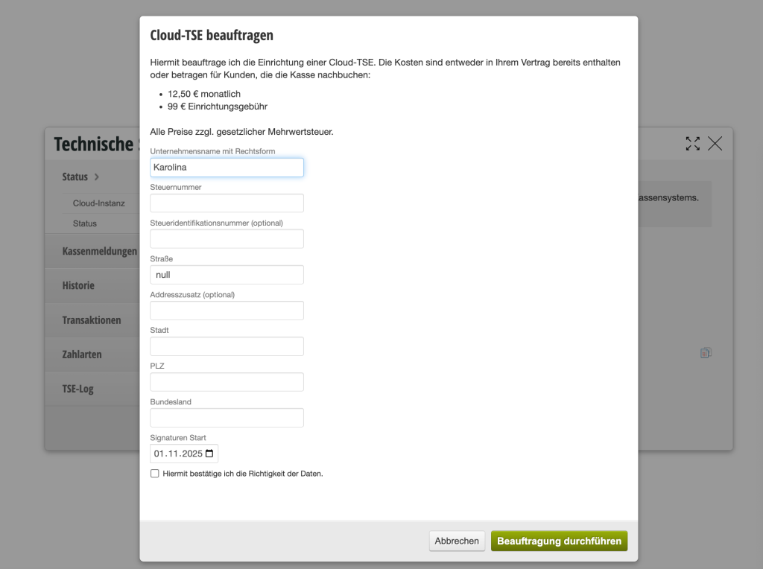Click the Stadt text field
This screenshot has width=763, height=569.
[227, 346]
